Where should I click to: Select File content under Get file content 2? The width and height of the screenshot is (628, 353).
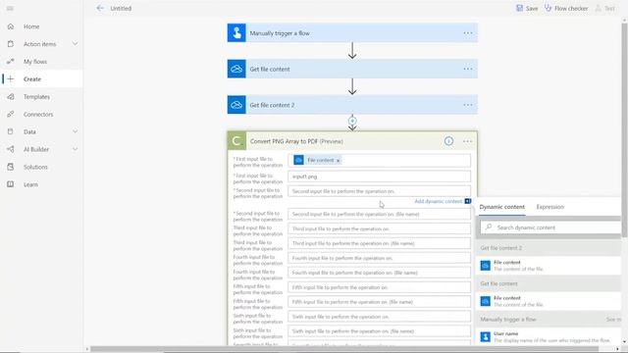[x=549, y=266]
